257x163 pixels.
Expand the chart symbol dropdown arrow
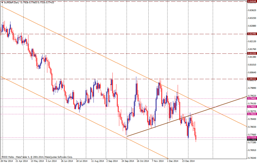[2, 2]
